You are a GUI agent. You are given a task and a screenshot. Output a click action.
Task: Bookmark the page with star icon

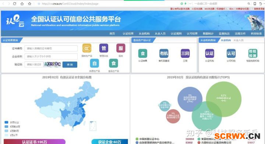coord(29,4)
